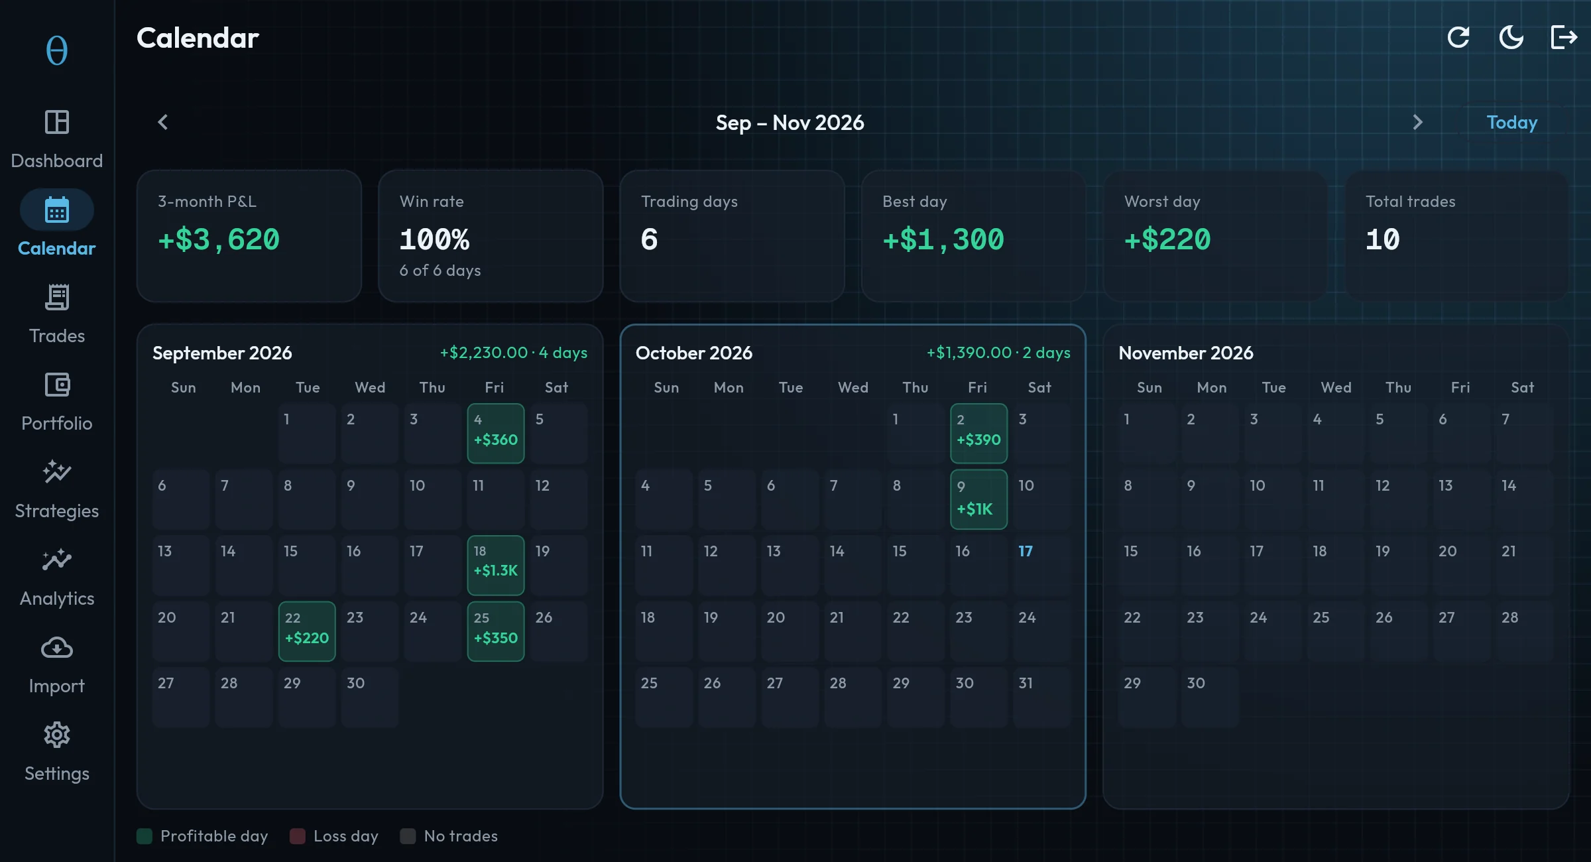Open October 9 day with +$1K
Image resolution: width=1591 pixels, height=862 pixels.
978,499
